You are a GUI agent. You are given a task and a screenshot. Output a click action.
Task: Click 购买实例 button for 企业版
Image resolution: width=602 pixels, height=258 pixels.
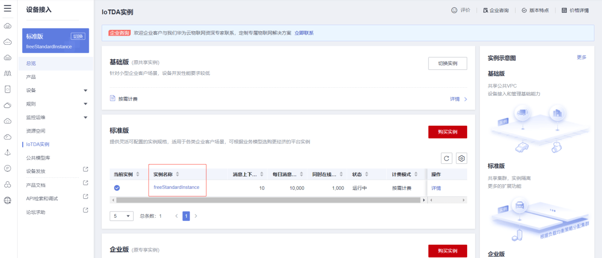point(448,251)
